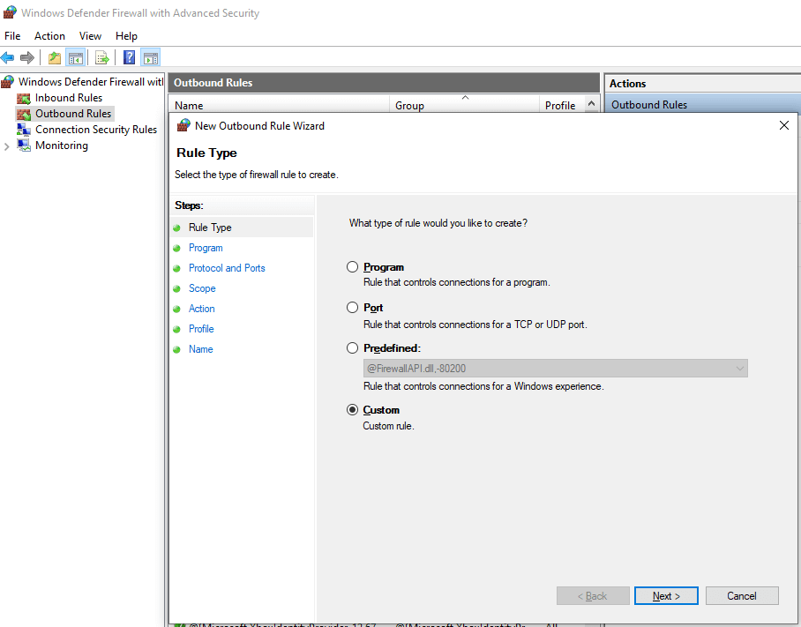Expand the Monitoring tree node
The image size is (801, 627).
(7, 145)
